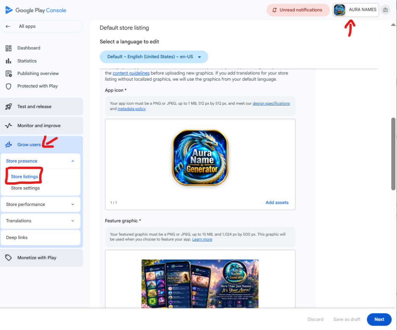Open Deep links section
The width and height of the screenshot is (397, 330).
40,238
